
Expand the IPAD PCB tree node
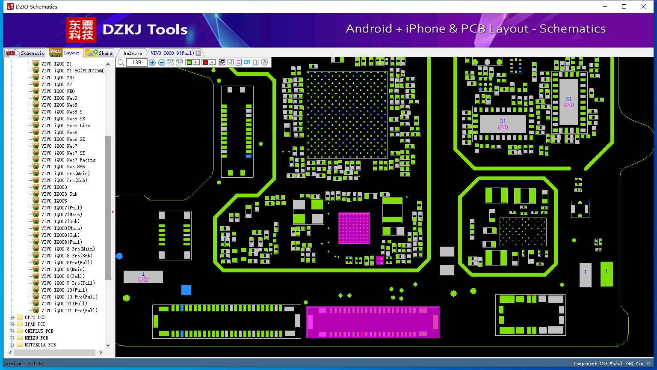click(x=12, y=324)
